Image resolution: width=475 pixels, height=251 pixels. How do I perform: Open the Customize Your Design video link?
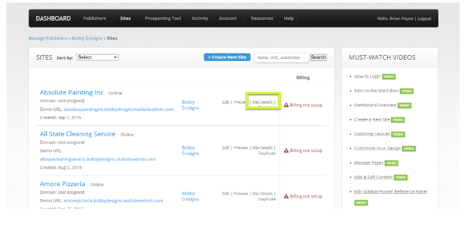(377, 148)
